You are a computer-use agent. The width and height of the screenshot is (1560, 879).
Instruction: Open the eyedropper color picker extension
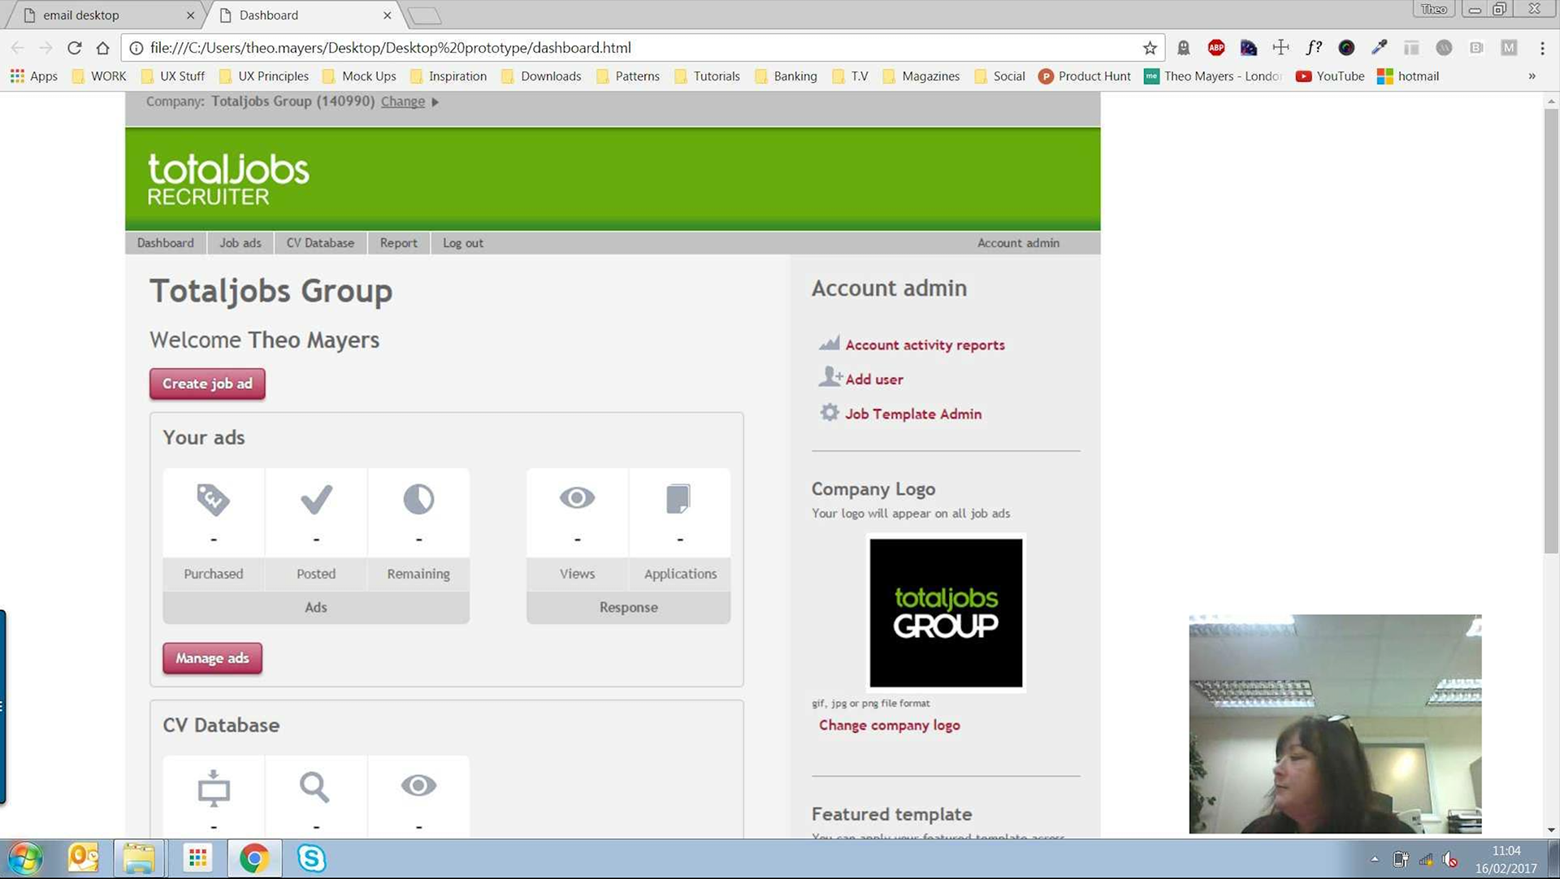(x=1379, y=48)
